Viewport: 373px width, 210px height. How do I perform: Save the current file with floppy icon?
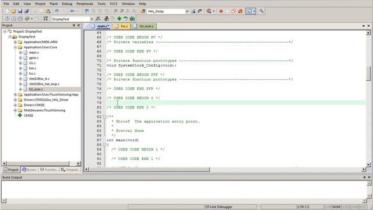click(20, 11)
